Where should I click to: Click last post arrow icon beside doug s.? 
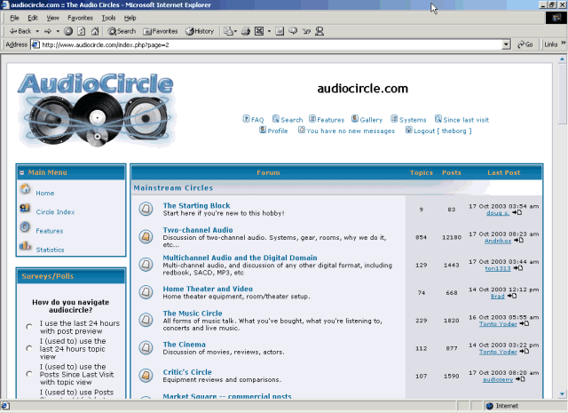click(517, 213)
